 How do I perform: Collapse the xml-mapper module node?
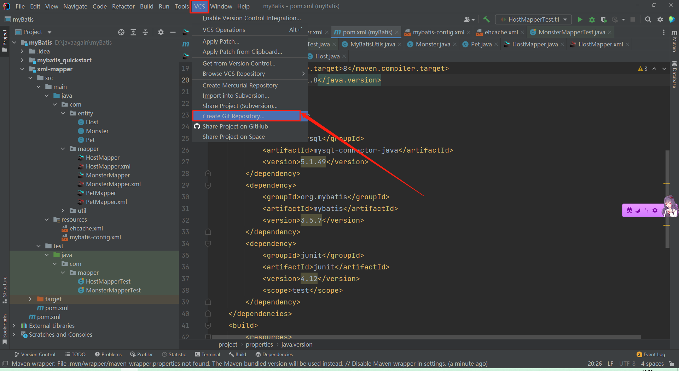(22, 69)
